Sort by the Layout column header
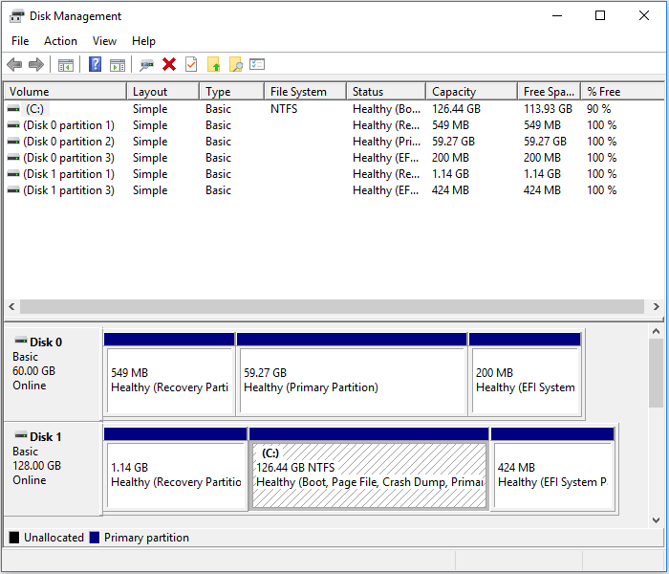 click(x=163, y=92)
